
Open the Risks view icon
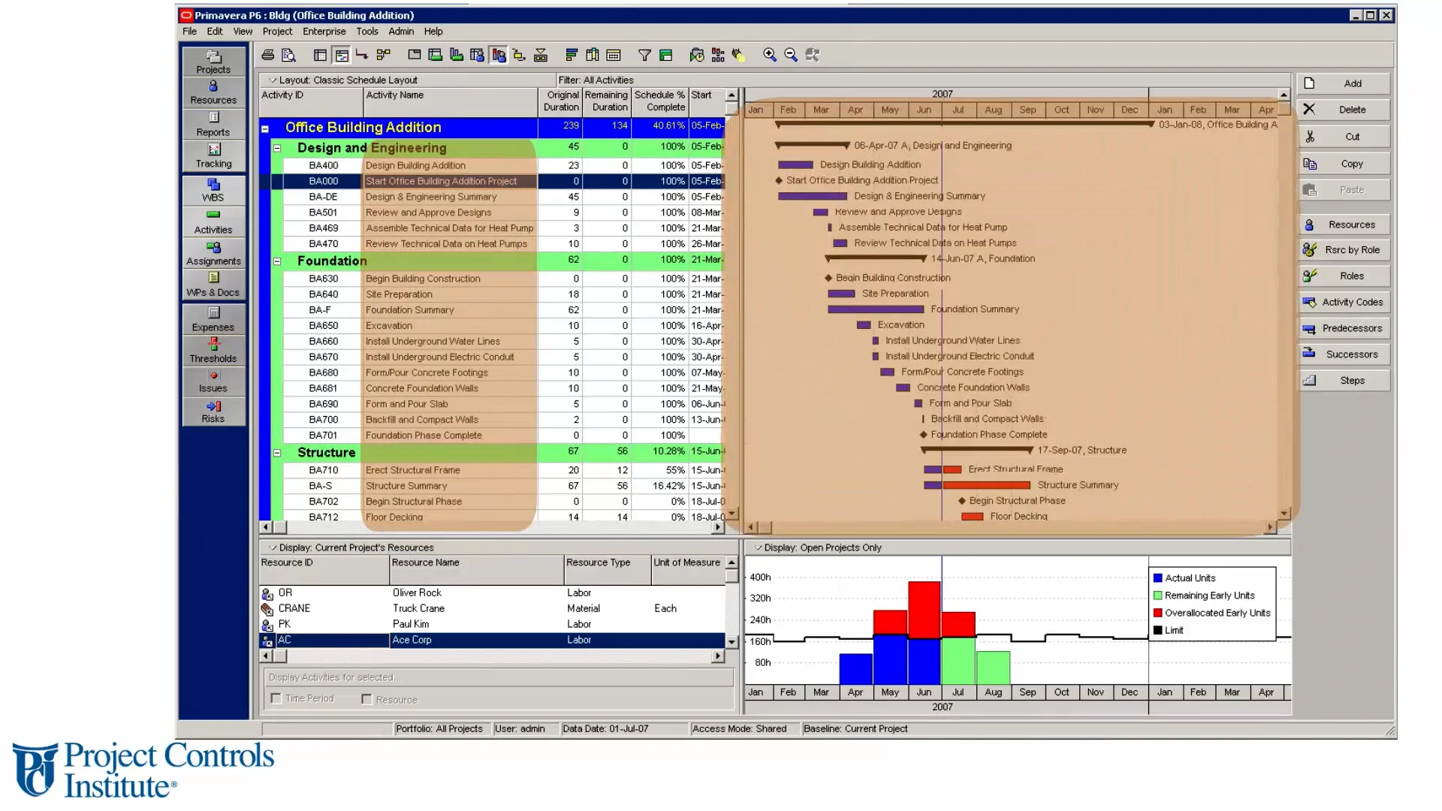click(213, 411)
